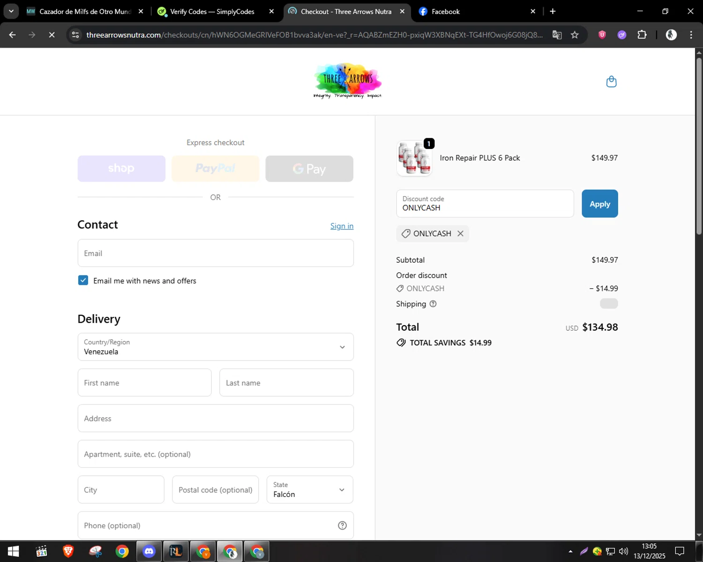Screen dimensions: 703x562
Task: Bookmark this page with the star icon
Action: (575, 35)
